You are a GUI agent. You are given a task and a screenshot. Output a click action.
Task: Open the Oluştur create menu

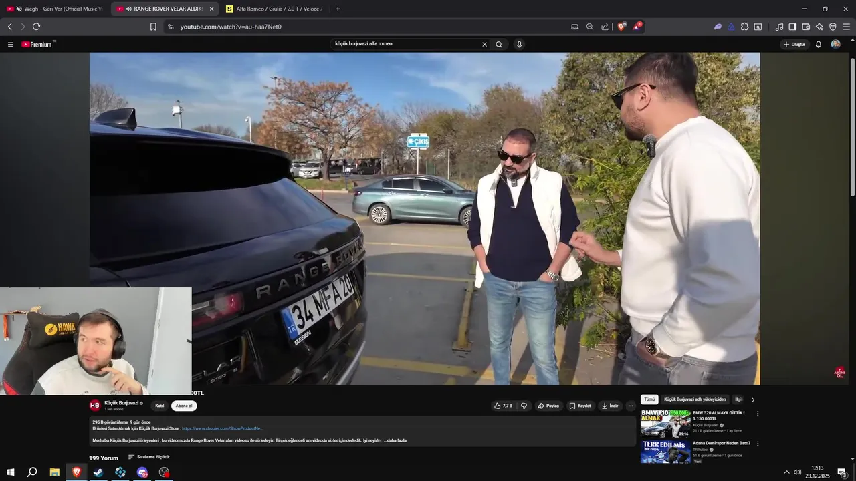click(794, 45)
